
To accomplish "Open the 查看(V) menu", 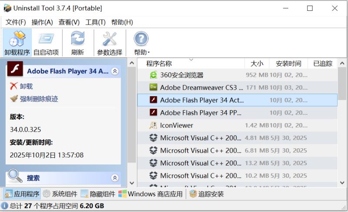I will point(69,22).
